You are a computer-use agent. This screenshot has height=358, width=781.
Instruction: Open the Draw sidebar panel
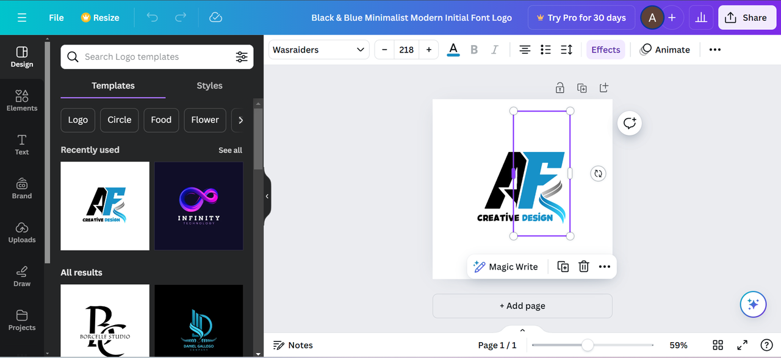coord(22,276)
